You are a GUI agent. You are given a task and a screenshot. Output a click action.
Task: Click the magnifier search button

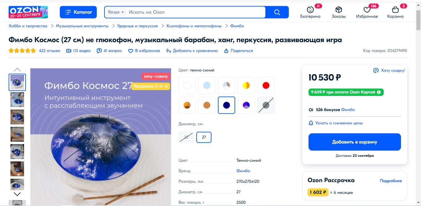[277, 12]
